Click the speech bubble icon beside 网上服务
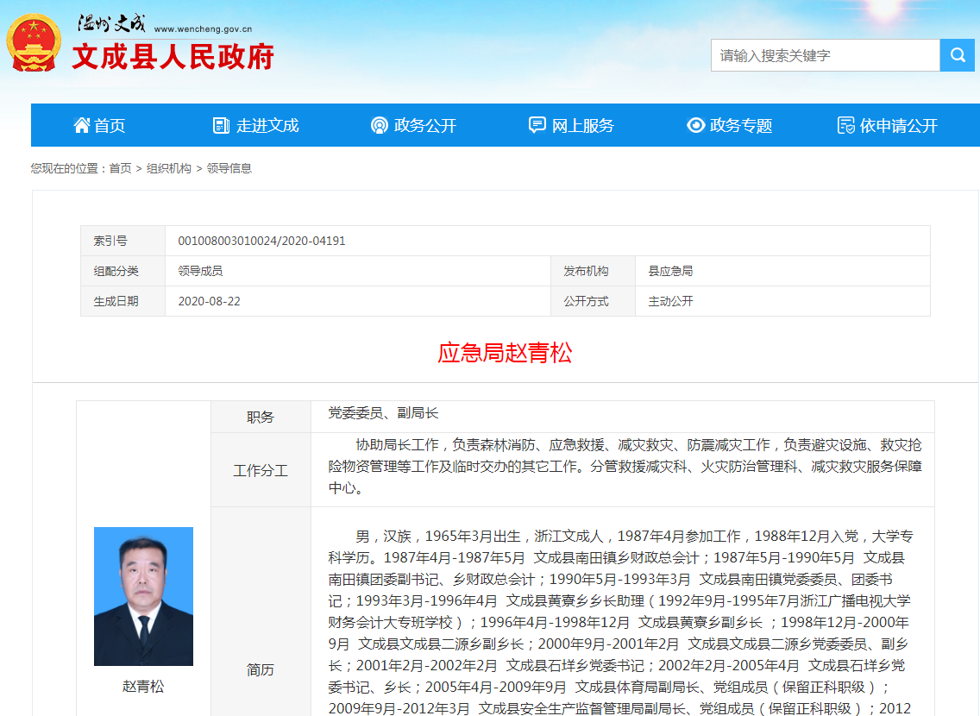Viewport: 980px width, 716px height. click(x=537, y=125)
